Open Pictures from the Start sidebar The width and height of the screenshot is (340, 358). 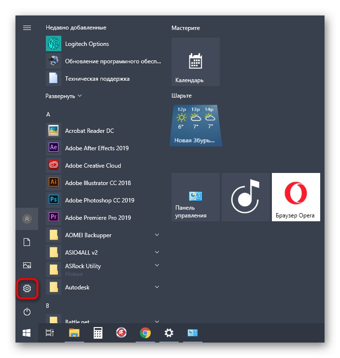27,265
